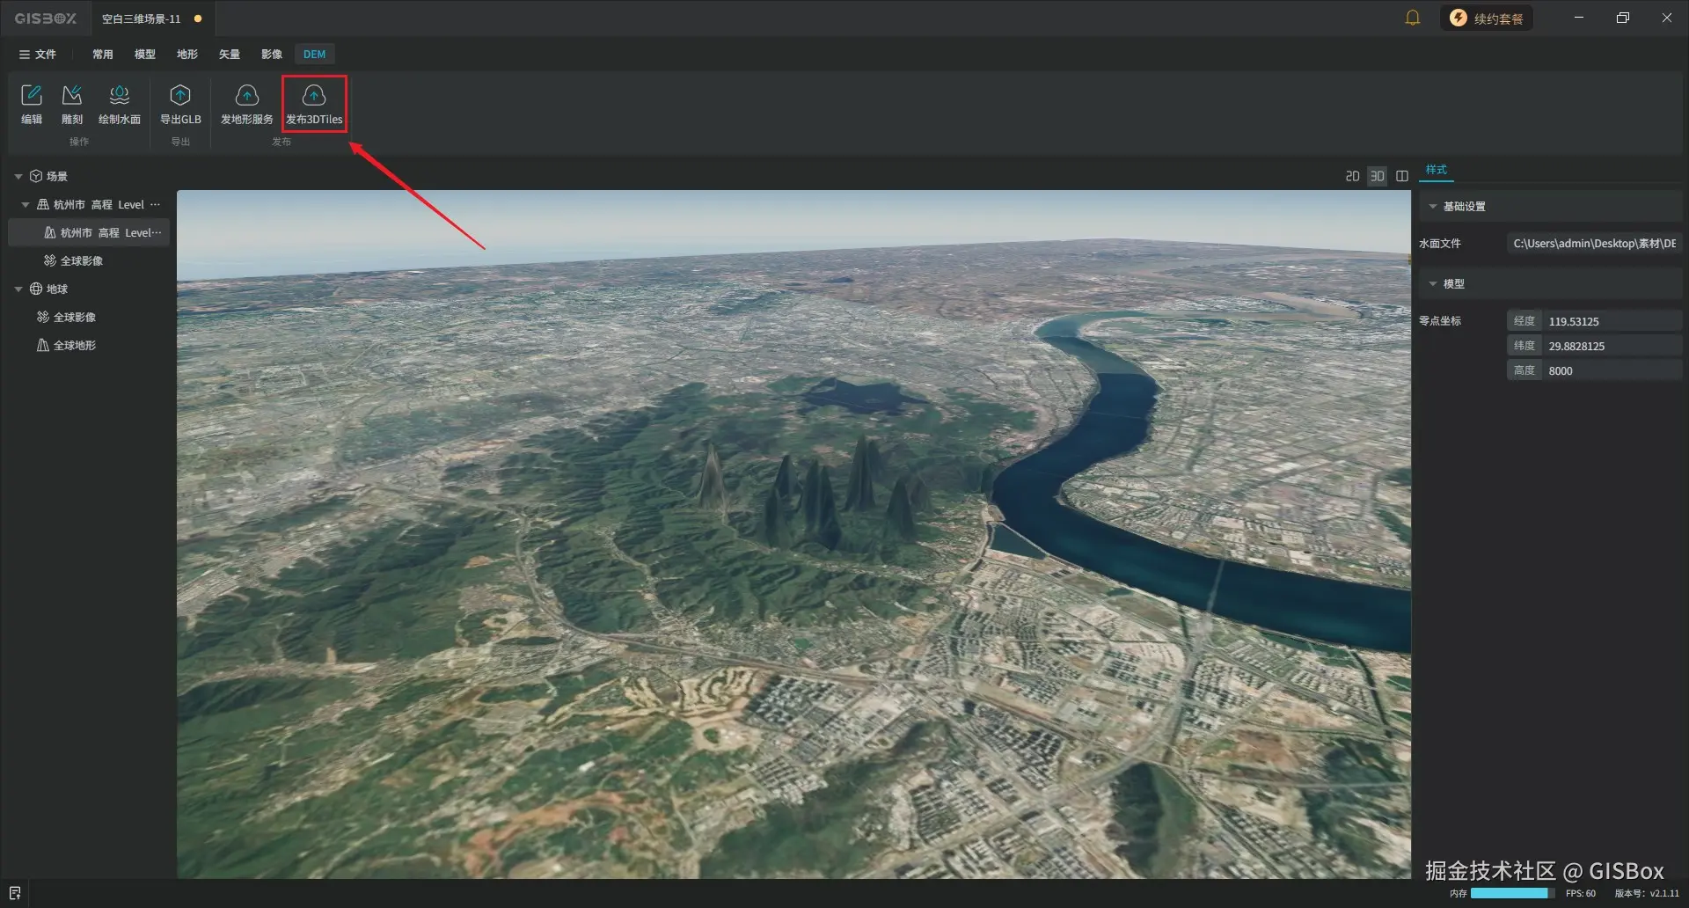Switch to the 影像 ribbon tab
Image resolution: width=1689 pixels, height=908 pixels.
(272, 55)
